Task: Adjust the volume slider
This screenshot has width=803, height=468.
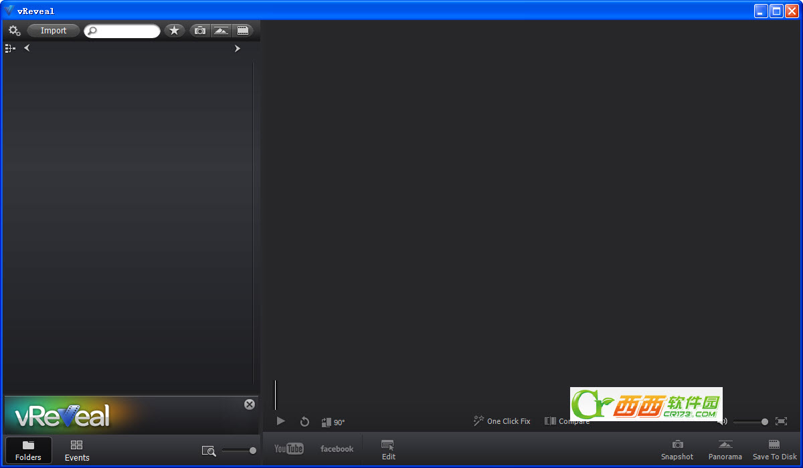Action: 750,422
